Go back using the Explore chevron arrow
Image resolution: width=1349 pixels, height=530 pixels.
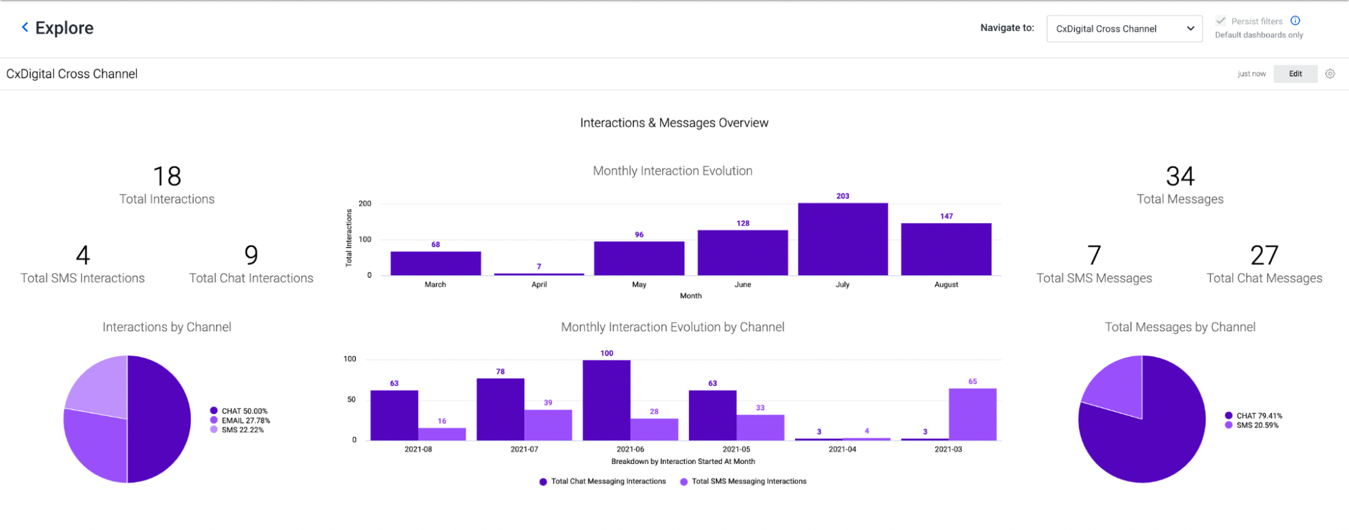click(x=25, y=27)
